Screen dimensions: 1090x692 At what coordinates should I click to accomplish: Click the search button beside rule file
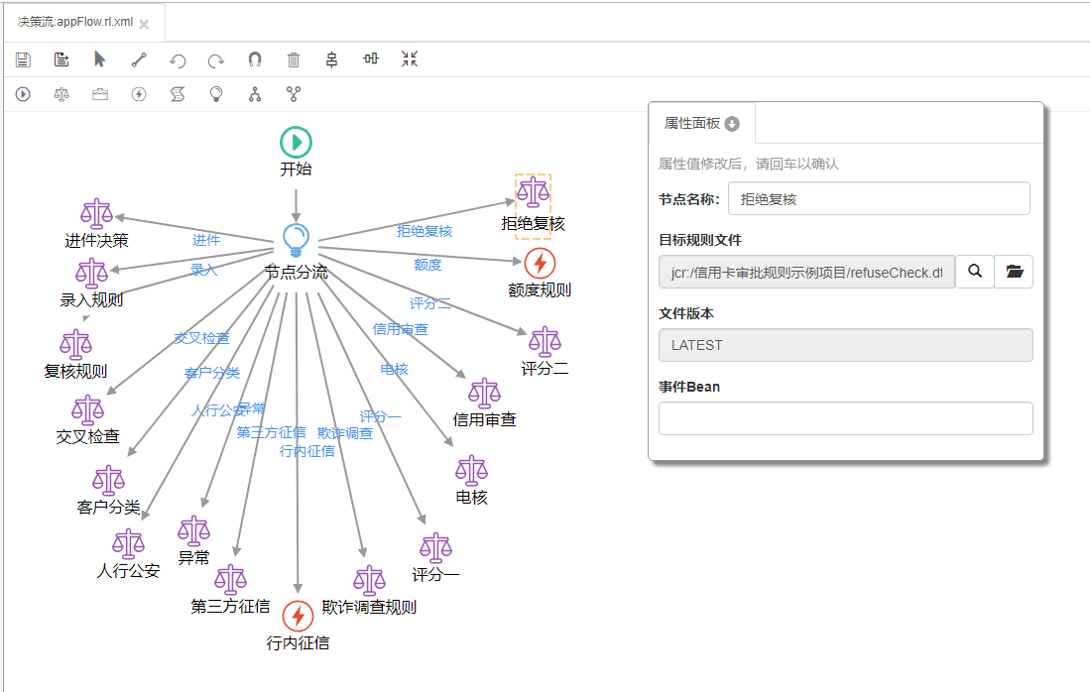[x=975, y=272]
